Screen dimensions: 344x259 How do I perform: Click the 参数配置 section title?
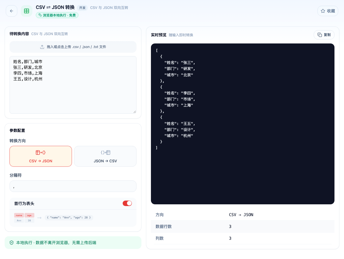pyautogui.click(x=17, y=130)
